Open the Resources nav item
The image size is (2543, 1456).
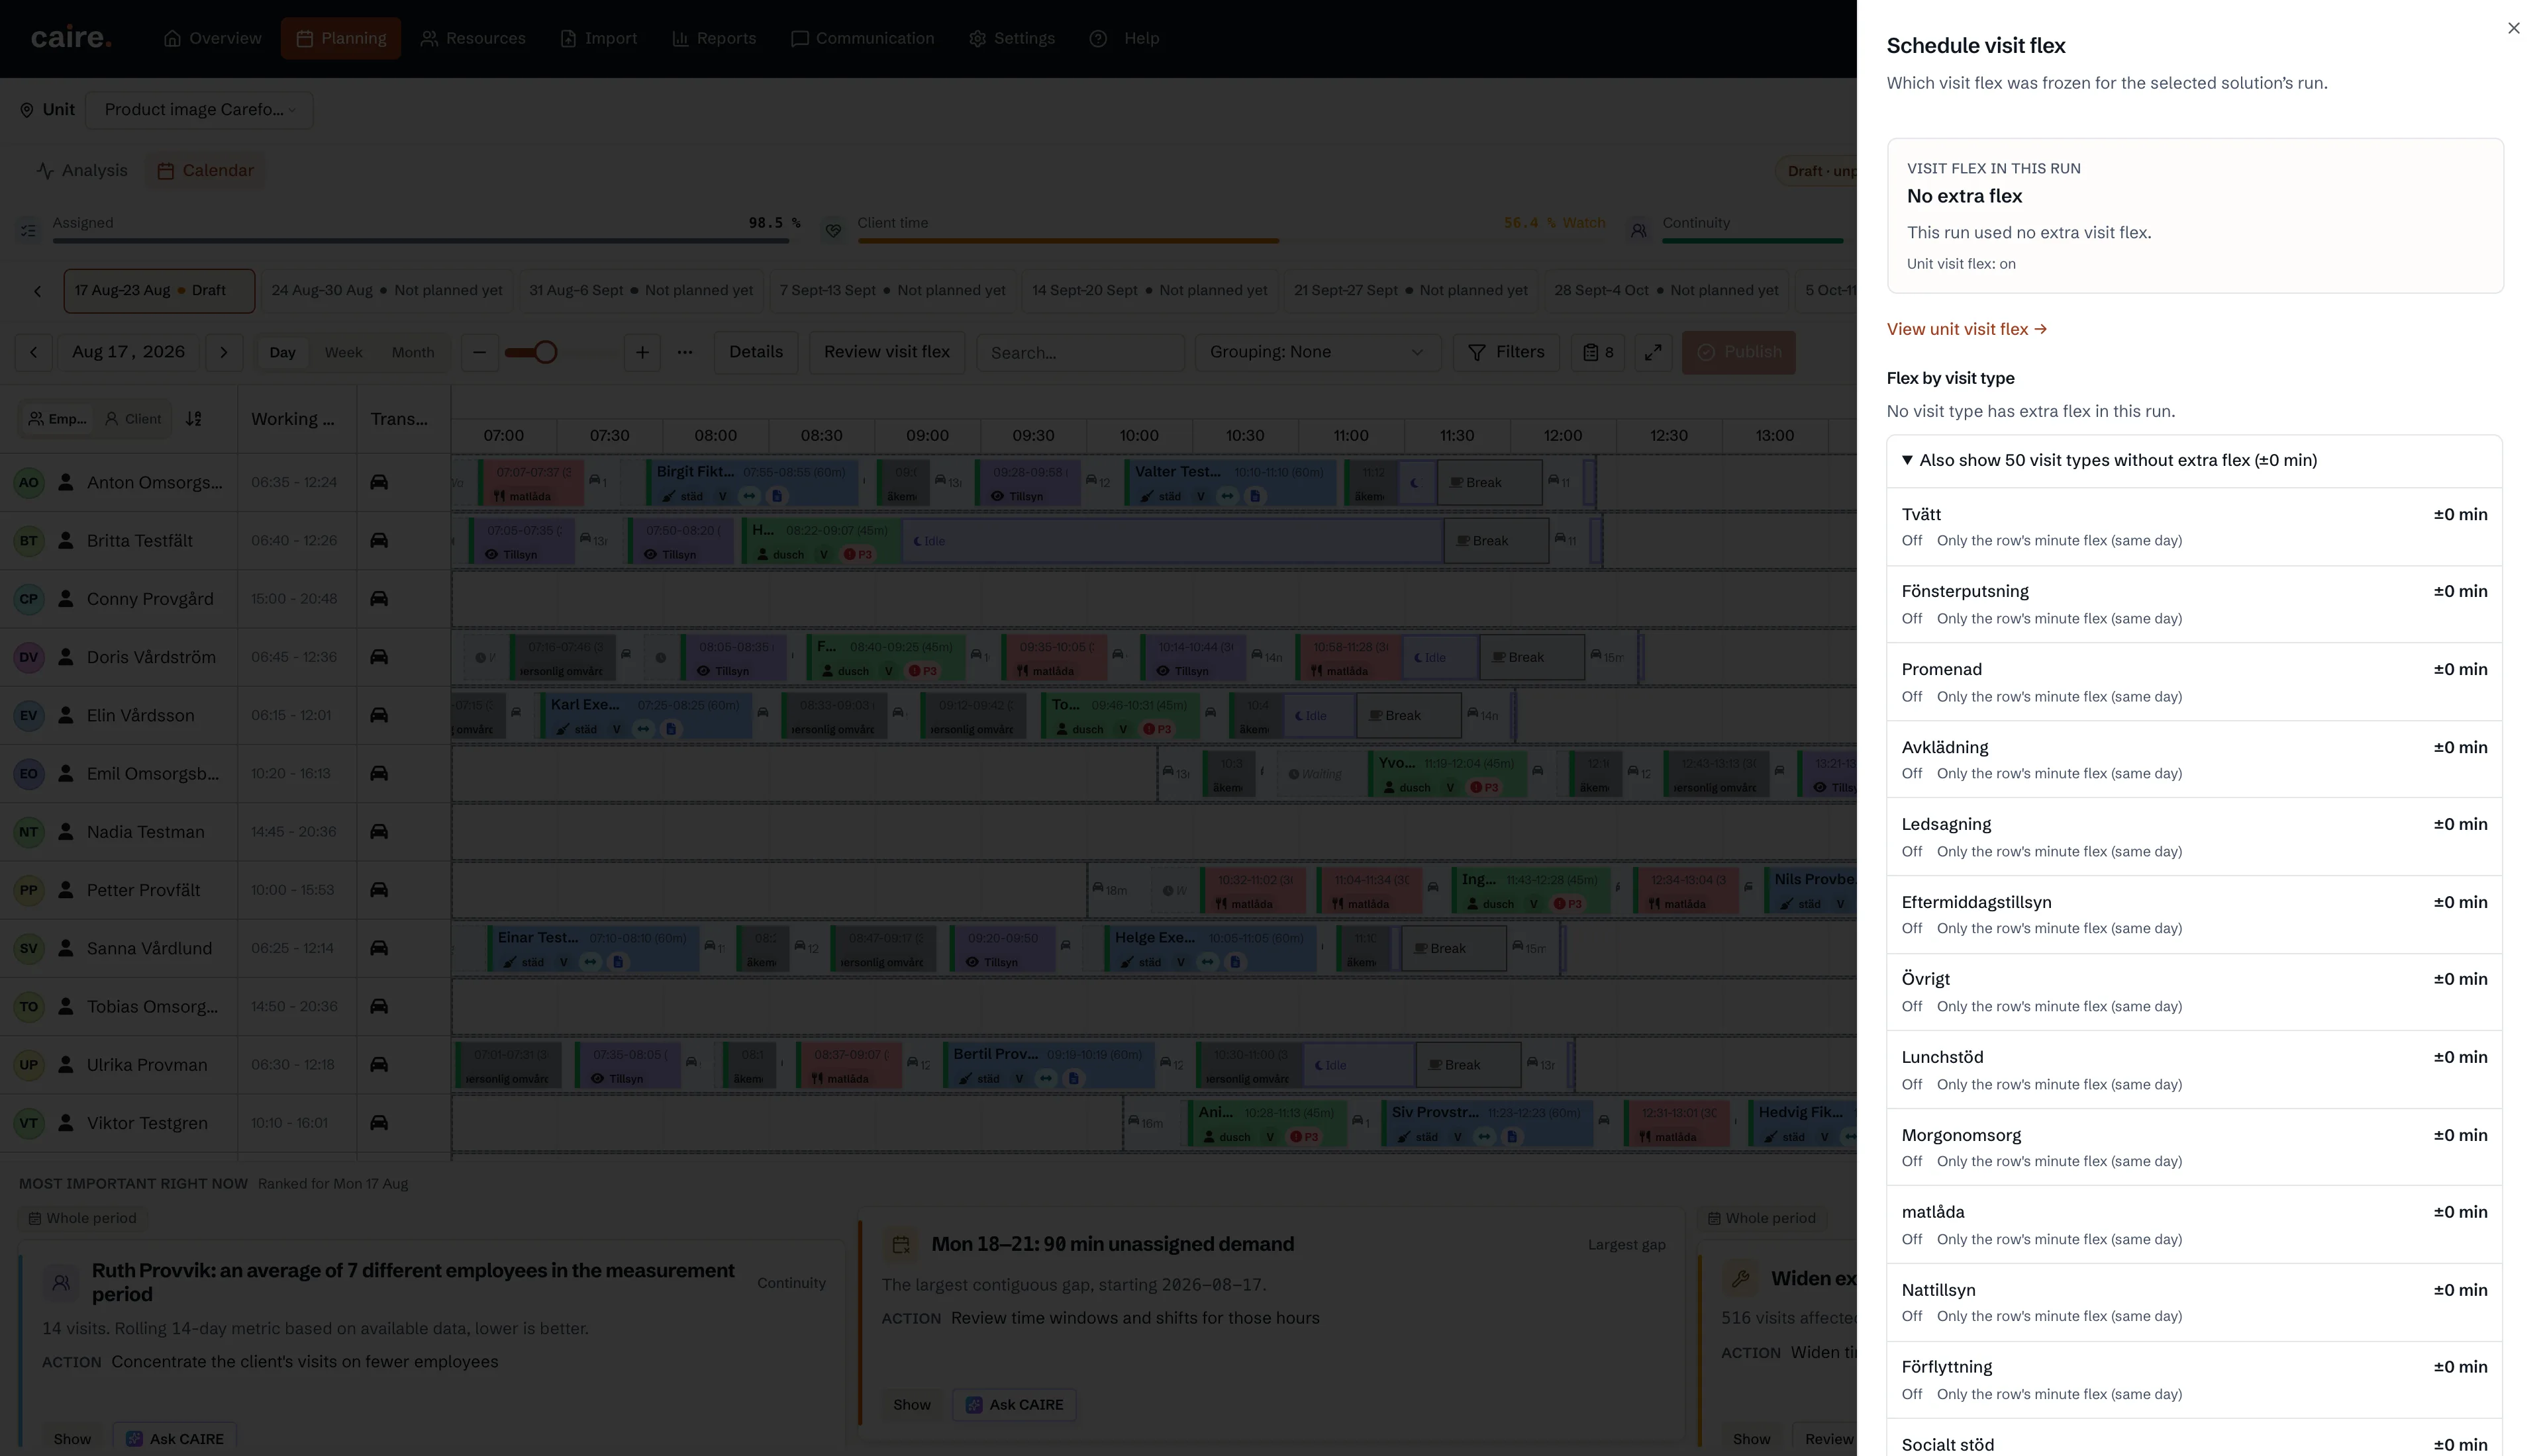point(472,38)
